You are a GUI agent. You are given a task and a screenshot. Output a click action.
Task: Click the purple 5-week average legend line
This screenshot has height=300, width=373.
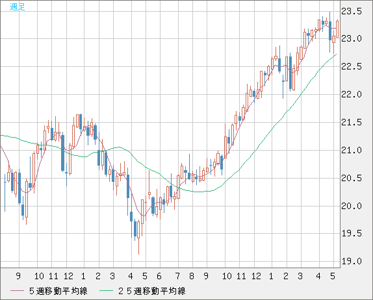click(x=17, y=291)
